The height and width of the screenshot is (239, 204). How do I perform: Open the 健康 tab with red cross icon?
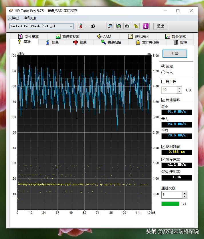pos(80,42)
